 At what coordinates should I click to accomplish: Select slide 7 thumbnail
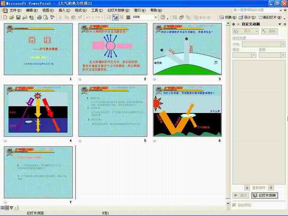tap(38, 172)
